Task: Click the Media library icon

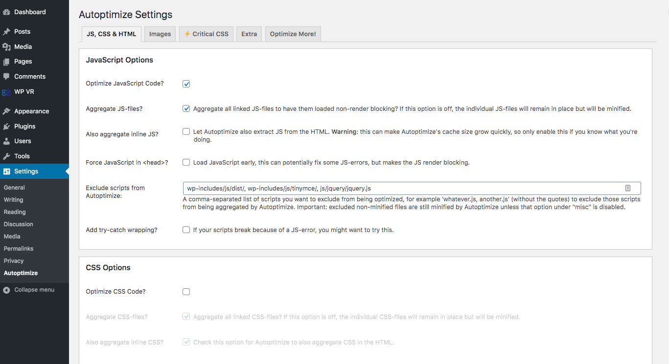Action: (x=6, y=47)
